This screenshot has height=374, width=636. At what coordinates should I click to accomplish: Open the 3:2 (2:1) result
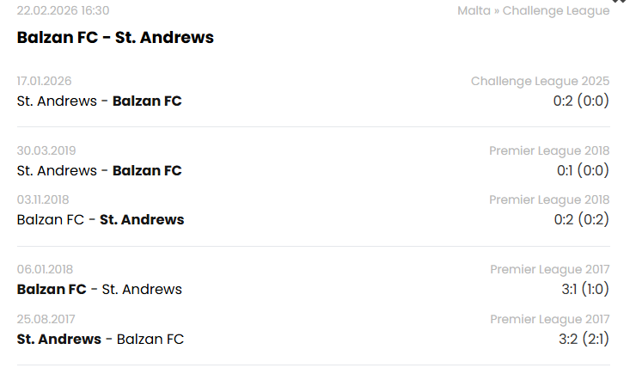(x=584, y=339)
